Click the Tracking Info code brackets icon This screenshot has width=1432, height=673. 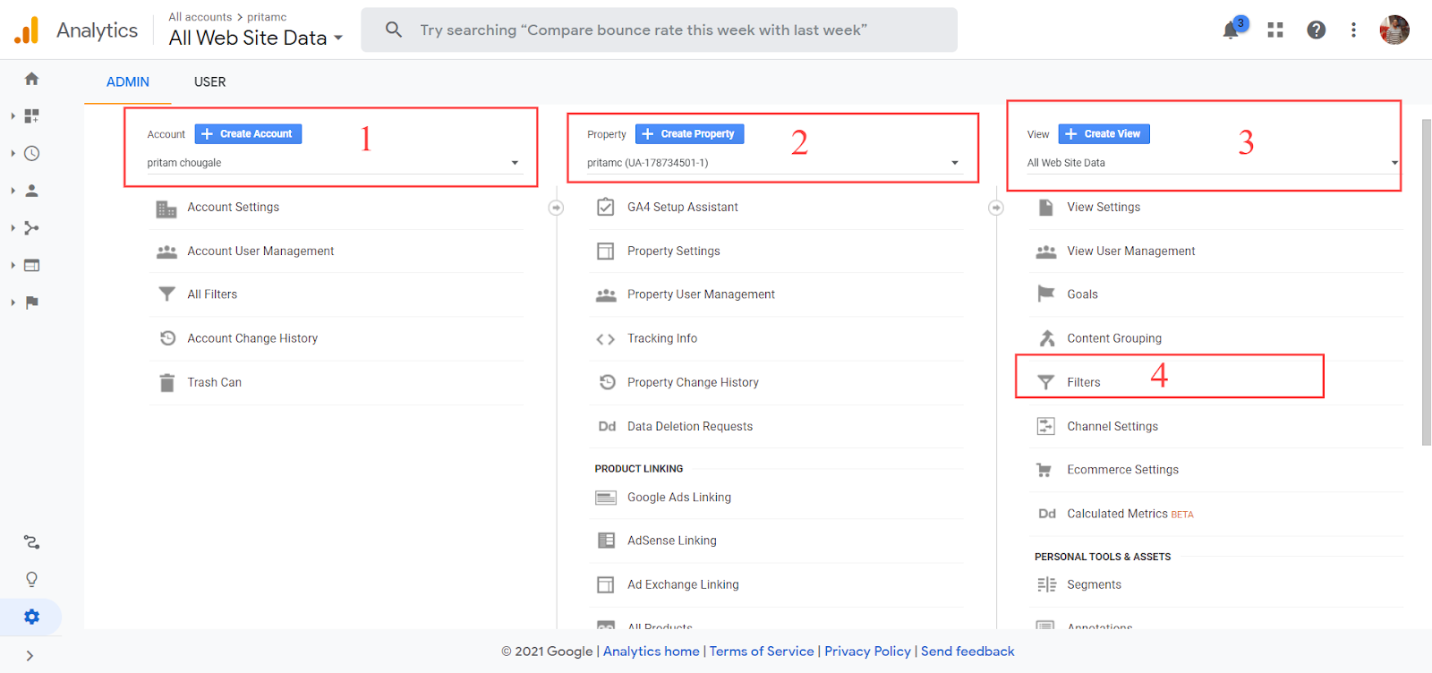606,339
